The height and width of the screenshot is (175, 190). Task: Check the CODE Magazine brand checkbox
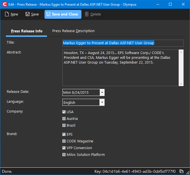click(x=64, y=141)
